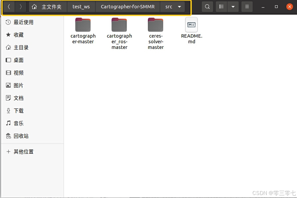
Task: Close the file manager window
Action: [x=290, y=7]
